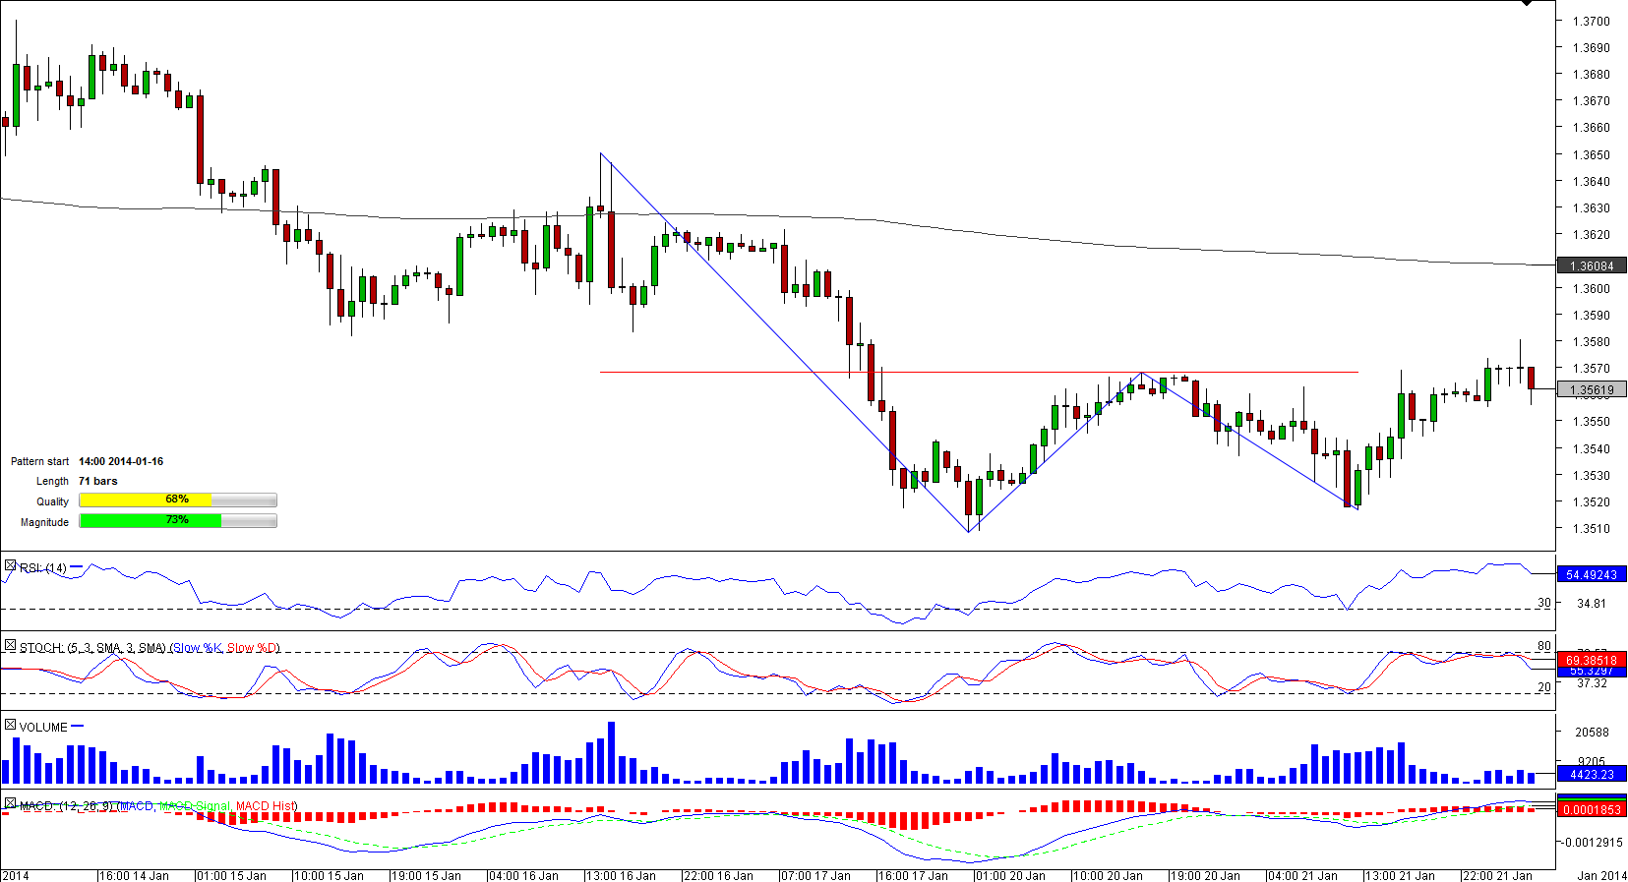
Task: Click the yellow Quality 68% bar
Action: [x=146, y=500]
